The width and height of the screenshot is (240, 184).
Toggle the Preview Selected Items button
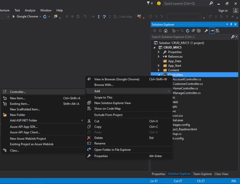pos(212,31)
